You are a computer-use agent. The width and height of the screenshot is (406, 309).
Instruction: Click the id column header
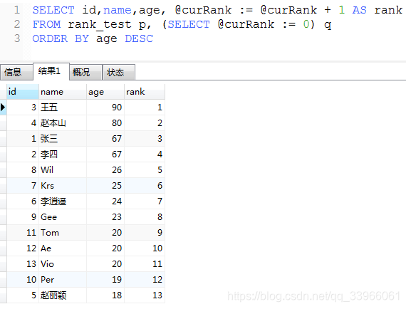[x=23, y=92]
